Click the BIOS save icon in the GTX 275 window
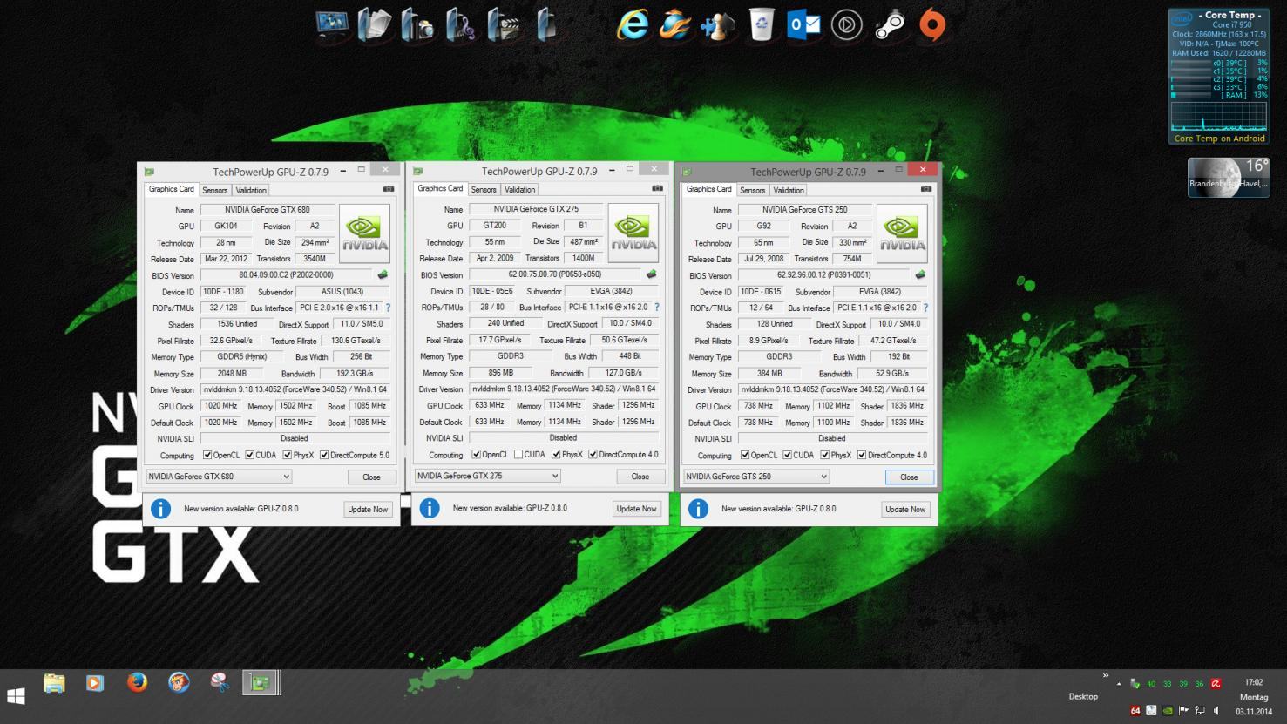Image resolution: width=1287 pixels, height=724 pixels. [x=651, y=274]
